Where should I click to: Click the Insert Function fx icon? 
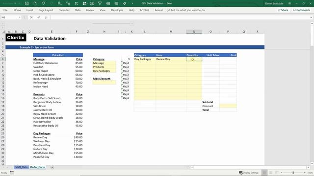pos(46,18)
